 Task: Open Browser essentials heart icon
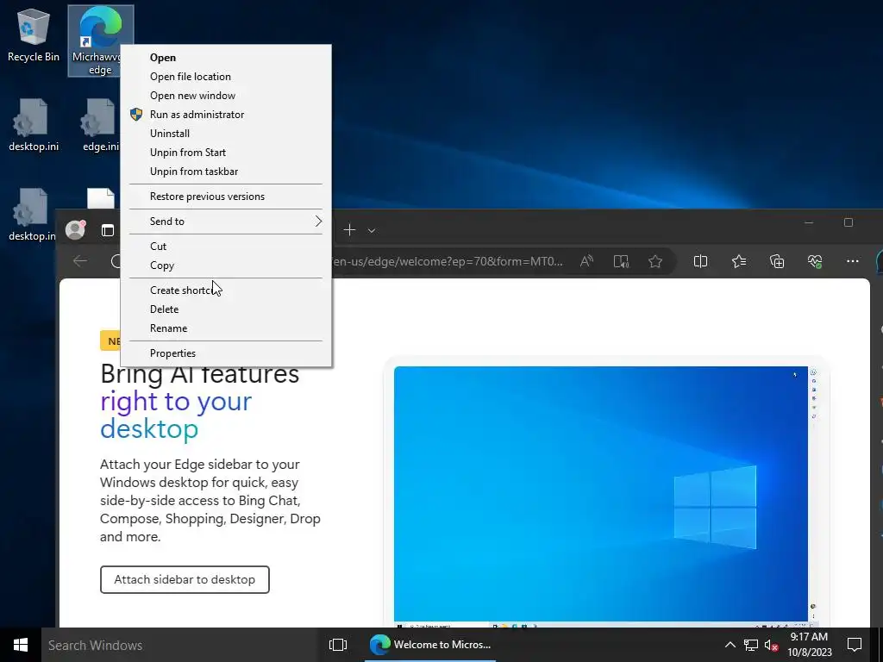pyautogui.click(x=815, y=261)
